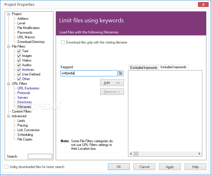Open the Servers filter page

point(23,98)
